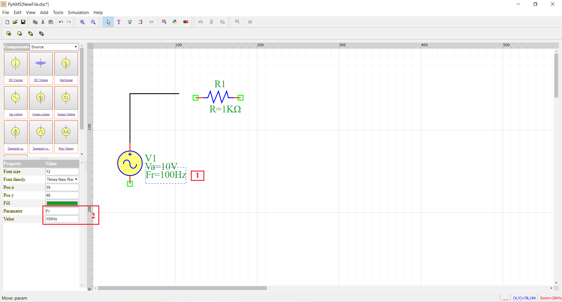
Task: Select the R1 resistor symbol
Action: (x=218, y=97)
